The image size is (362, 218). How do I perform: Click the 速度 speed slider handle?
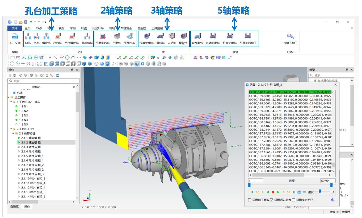tap(320, 191)
